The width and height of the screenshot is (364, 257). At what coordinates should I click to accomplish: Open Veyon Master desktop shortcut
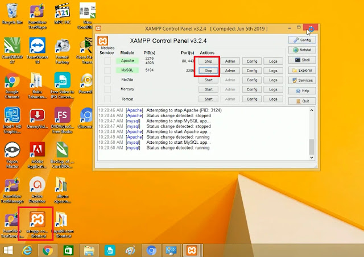[x=12, y=155]
